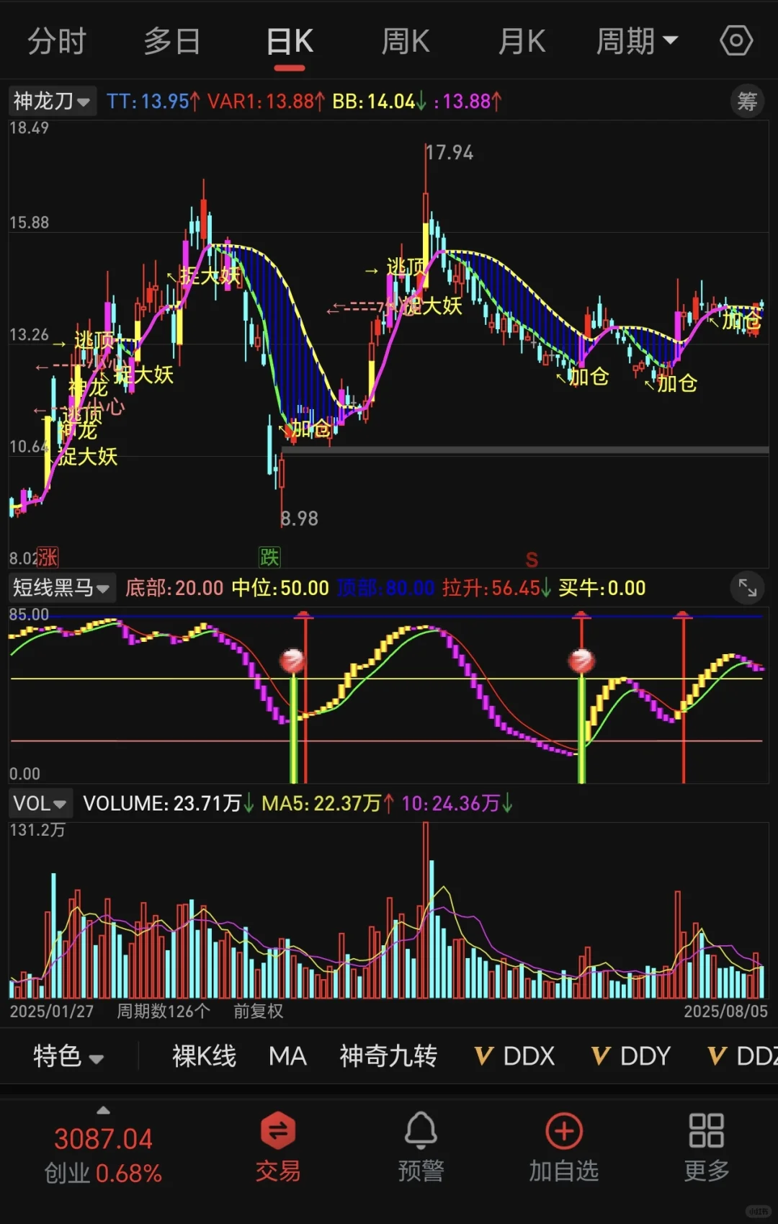Select the 裸K线 indicator option

[x=204, y=1056]
